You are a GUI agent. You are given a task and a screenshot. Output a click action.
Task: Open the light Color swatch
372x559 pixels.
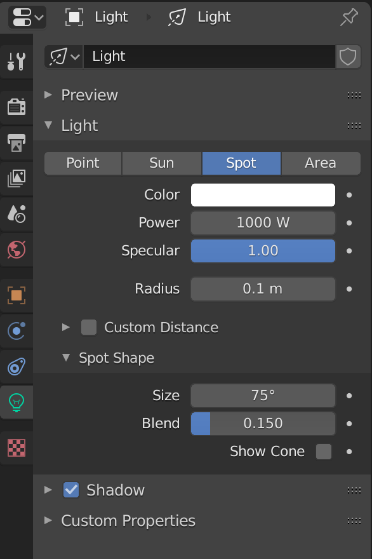coord(263,195)
